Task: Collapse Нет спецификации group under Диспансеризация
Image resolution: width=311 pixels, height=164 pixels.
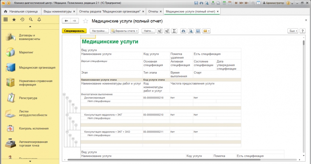Action: (x=70, y=101)
